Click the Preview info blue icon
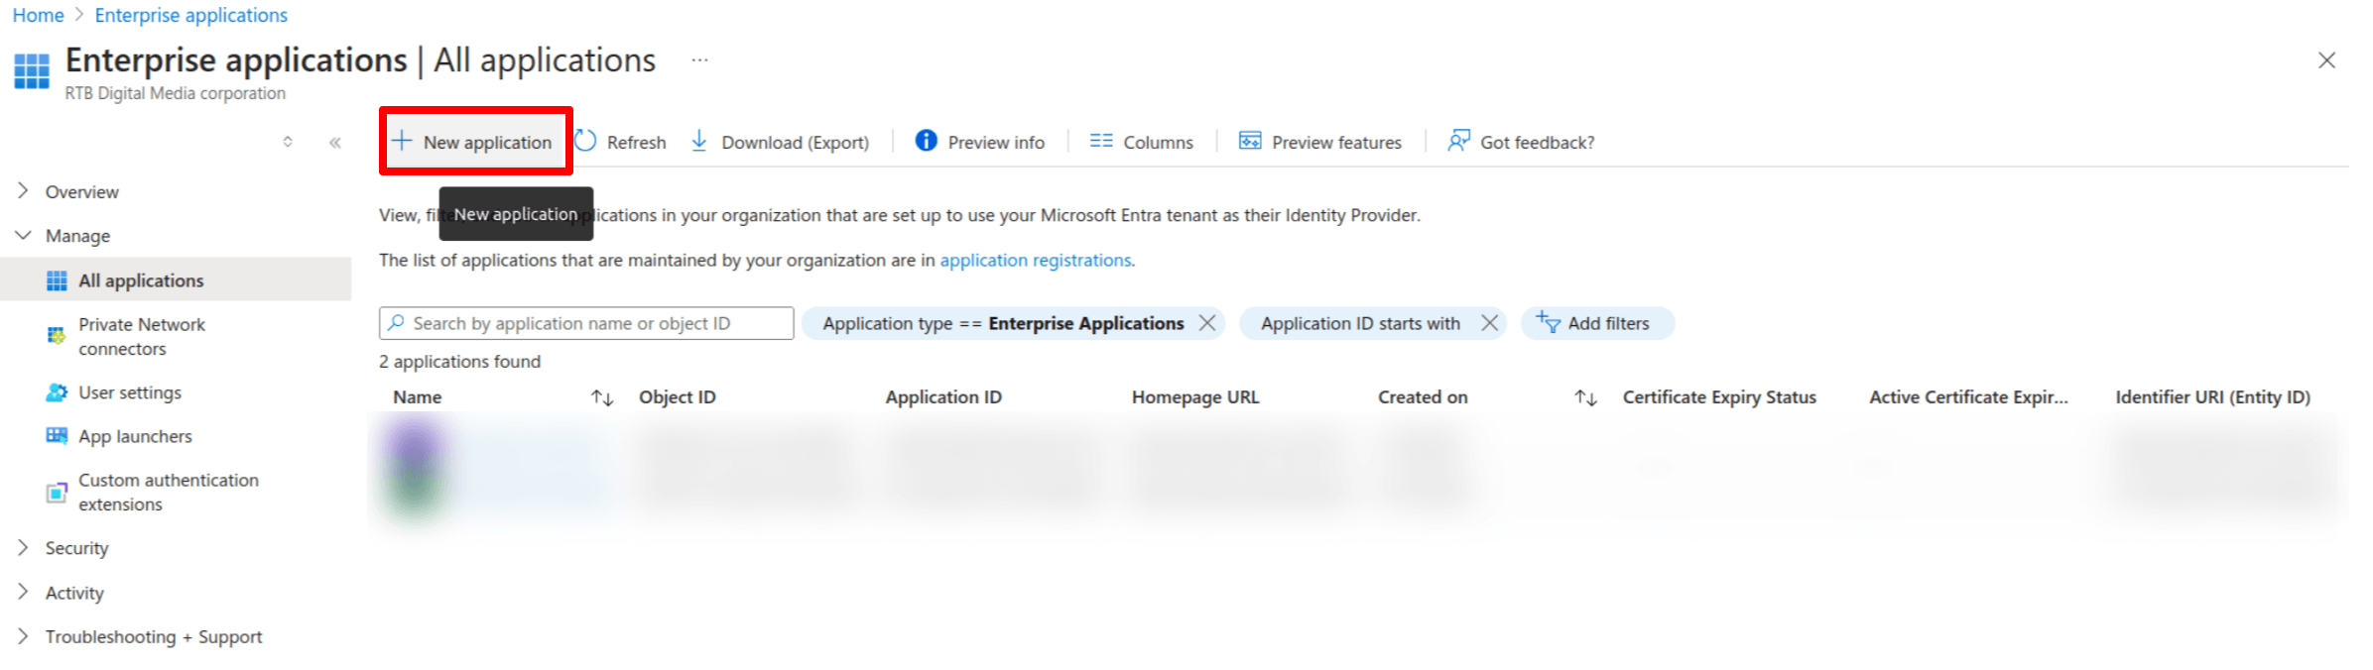Screen dimensions: 2373x670 (926, 141)
